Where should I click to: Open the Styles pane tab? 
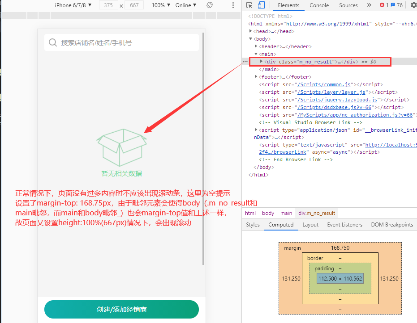pos(253,225)
